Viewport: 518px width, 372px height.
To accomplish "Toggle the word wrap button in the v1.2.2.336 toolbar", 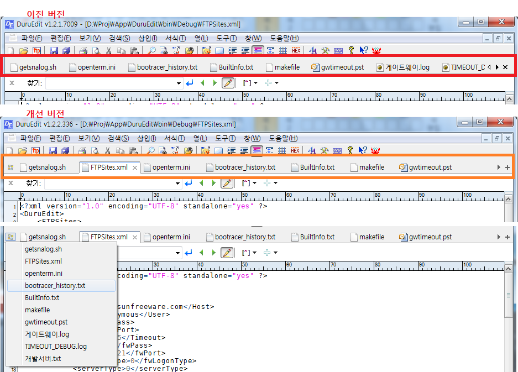I will click(257, 151).
